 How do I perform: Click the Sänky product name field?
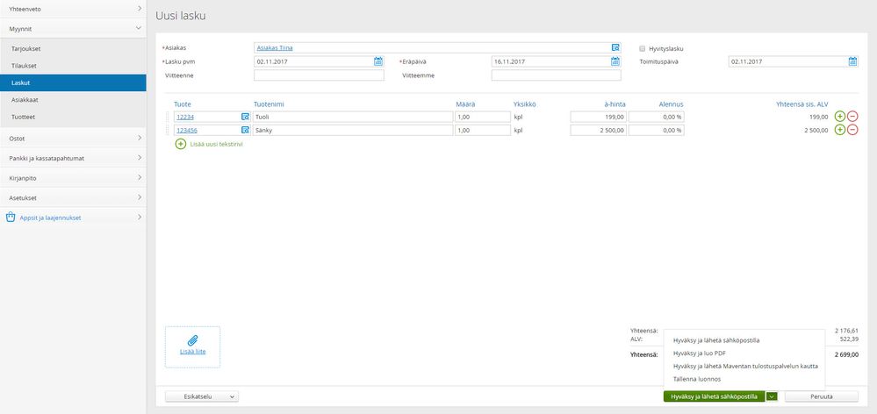point(353,130)
